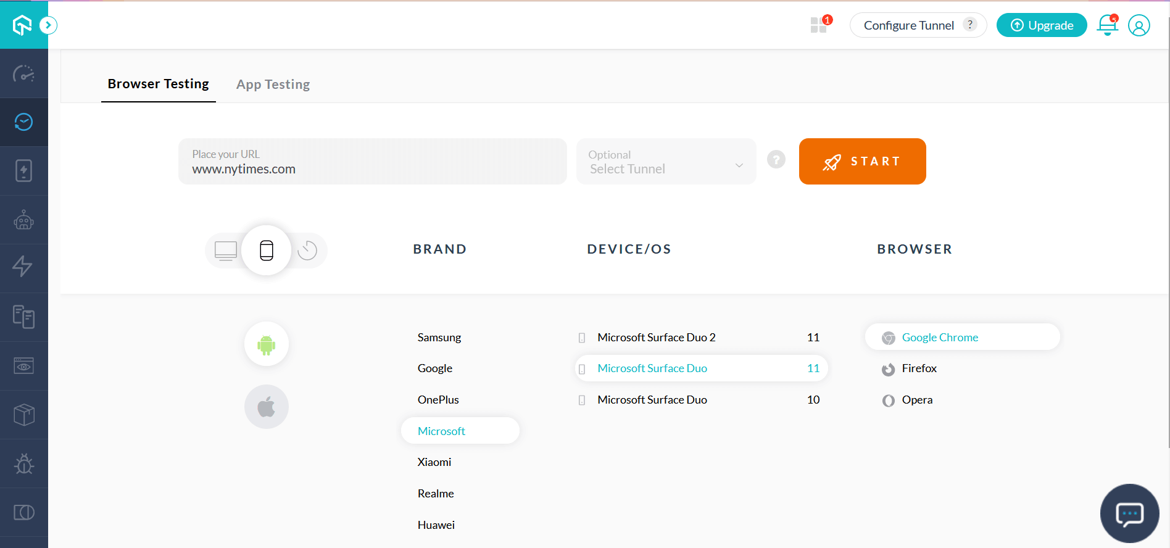
Task: Click the apps grid icon in header
Action: [x=819, y=25]
